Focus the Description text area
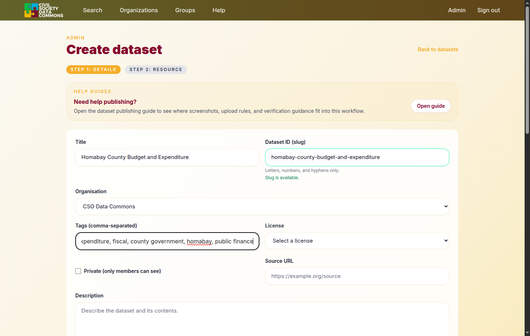Viewport: 530px width, 336px height. pos(262,319)
